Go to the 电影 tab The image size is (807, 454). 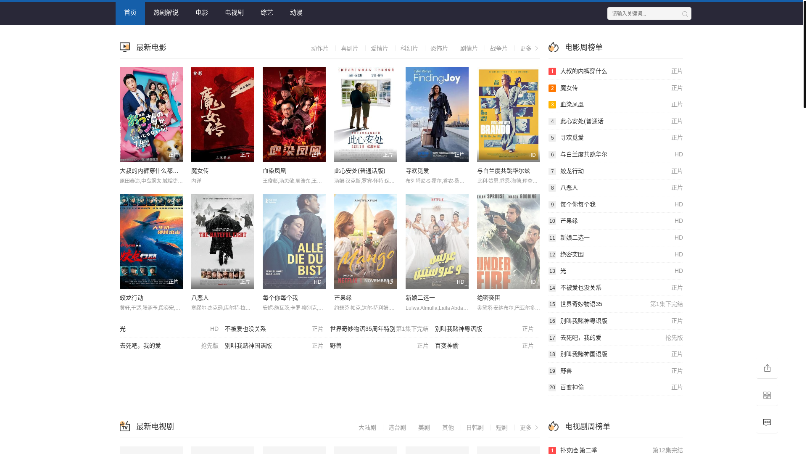tap(202, 13)
